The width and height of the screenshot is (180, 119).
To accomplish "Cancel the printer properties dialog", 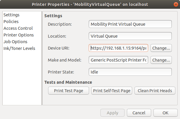I will pyautogui.click(x=139, y=113).
